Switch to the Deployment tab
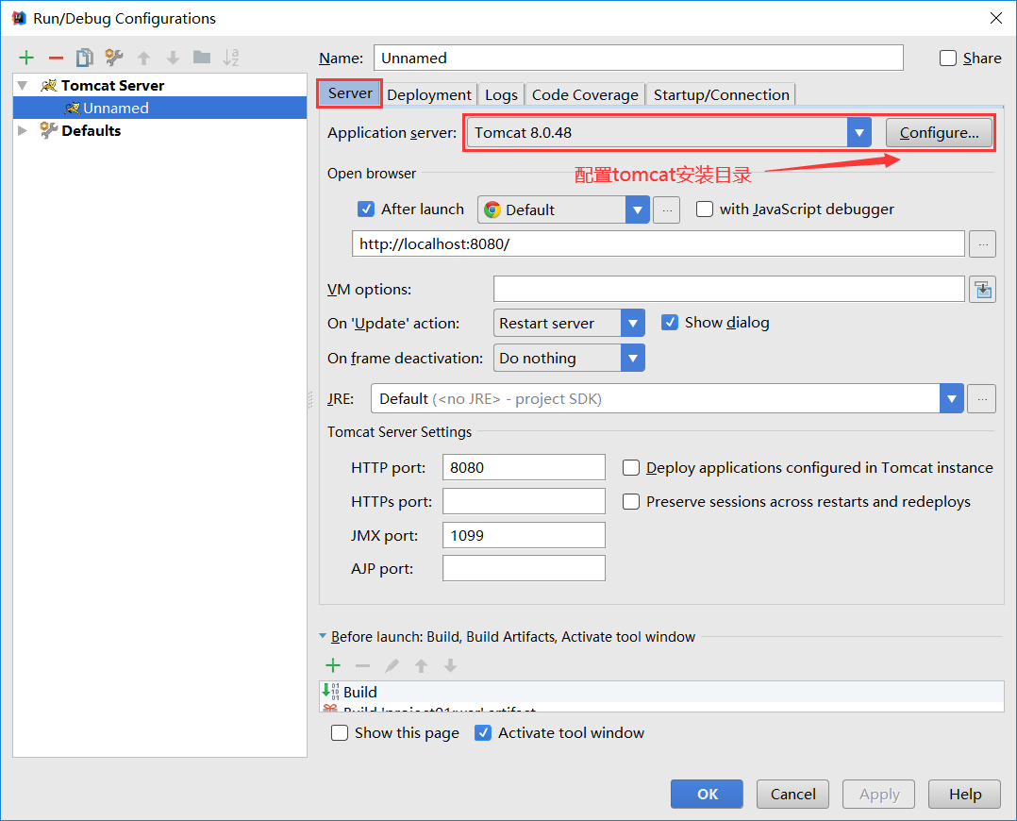The width and height of the screenshot is (1017, 821). 429,94
